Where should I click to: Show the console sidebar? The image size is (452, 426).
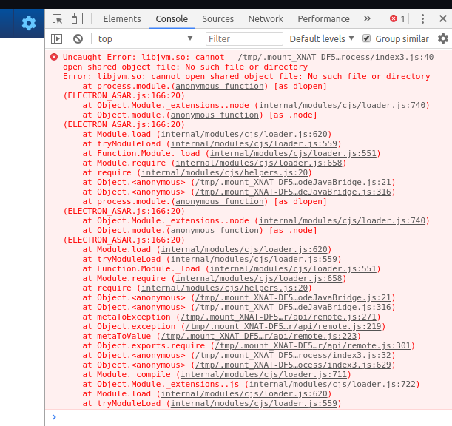(x=57, y=38)
